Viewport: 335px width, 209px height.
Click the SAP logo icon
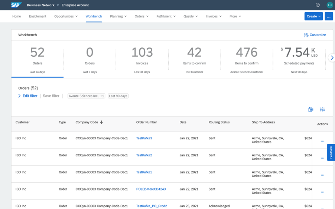tap(16, 5)
